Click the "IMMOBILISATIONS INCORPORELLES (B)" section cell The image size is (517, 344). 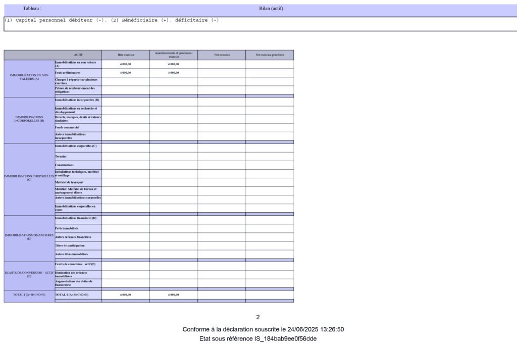pos(29,119)
